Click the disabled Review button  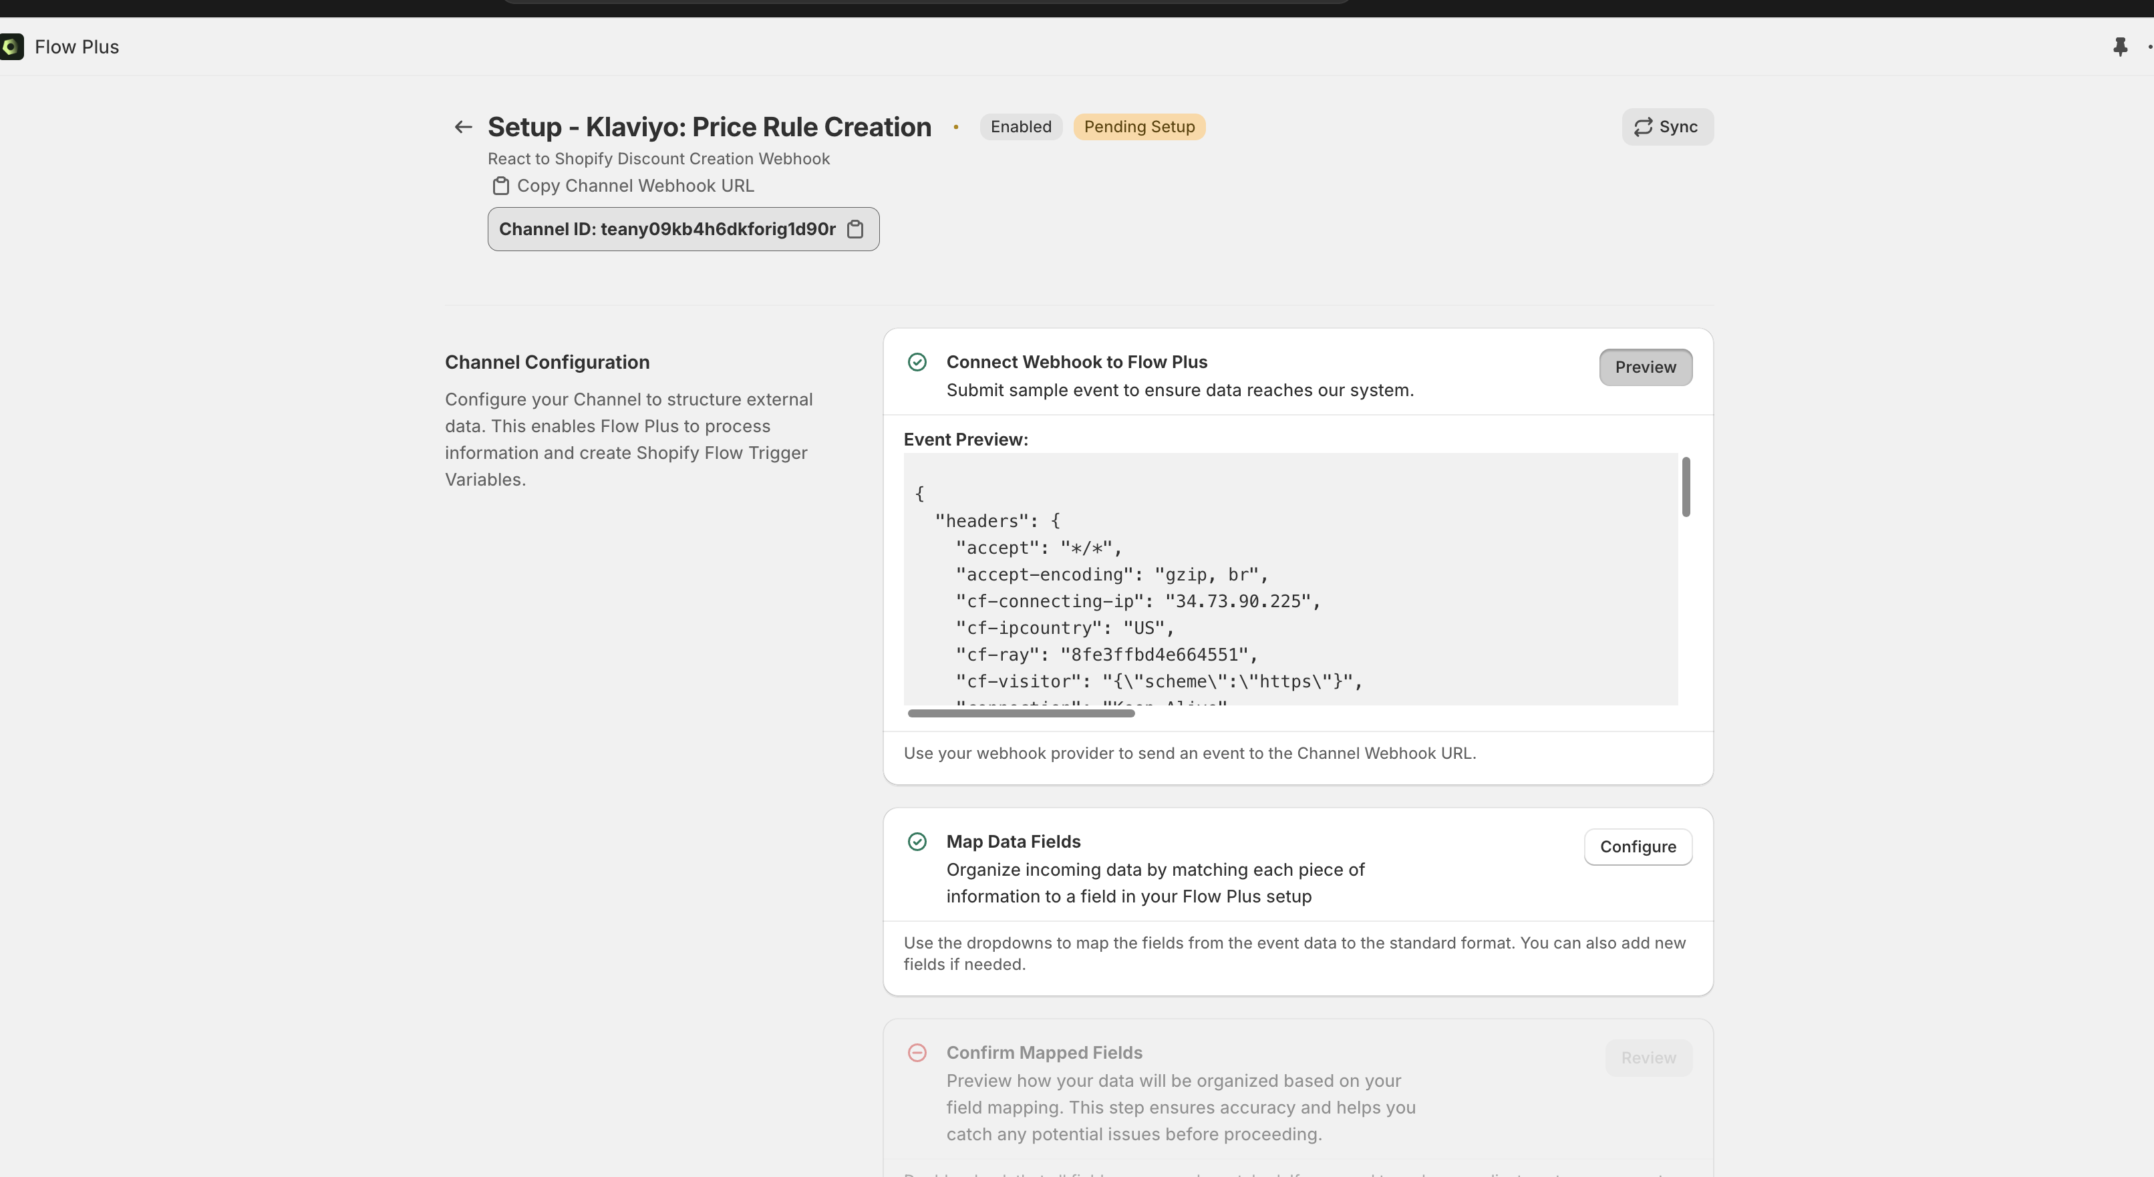pyautogui.click(x=1648, y=1057)
